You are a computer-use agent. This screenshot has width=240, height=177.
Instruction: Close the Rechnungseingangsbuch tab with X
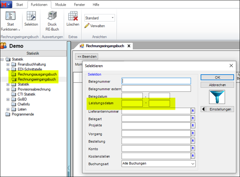(x=129, y=46)
